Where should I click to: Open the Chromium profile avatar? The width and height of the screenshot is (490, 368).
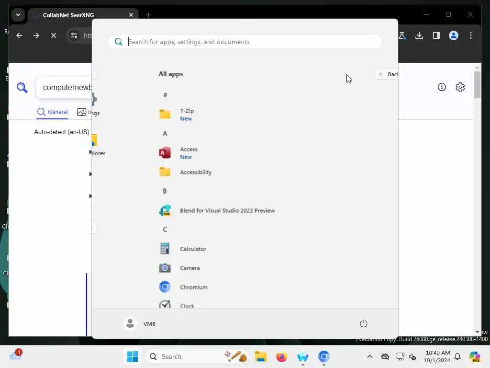point(454,35)
